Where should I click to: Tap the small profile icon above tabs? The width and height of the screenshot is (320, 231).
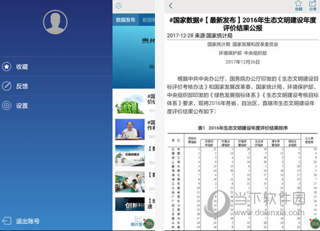(x=119, y=6)
